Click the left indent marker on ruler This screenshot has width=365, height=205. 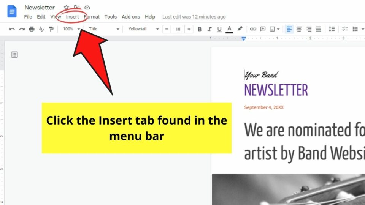click(243, 39)
